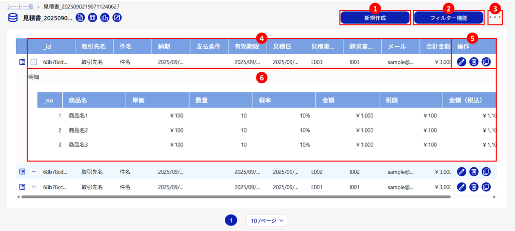Viewport: 515px width, 231px height.
Task: Open the 10/ページ page size dropdown
Action: (x=267, y=220)
